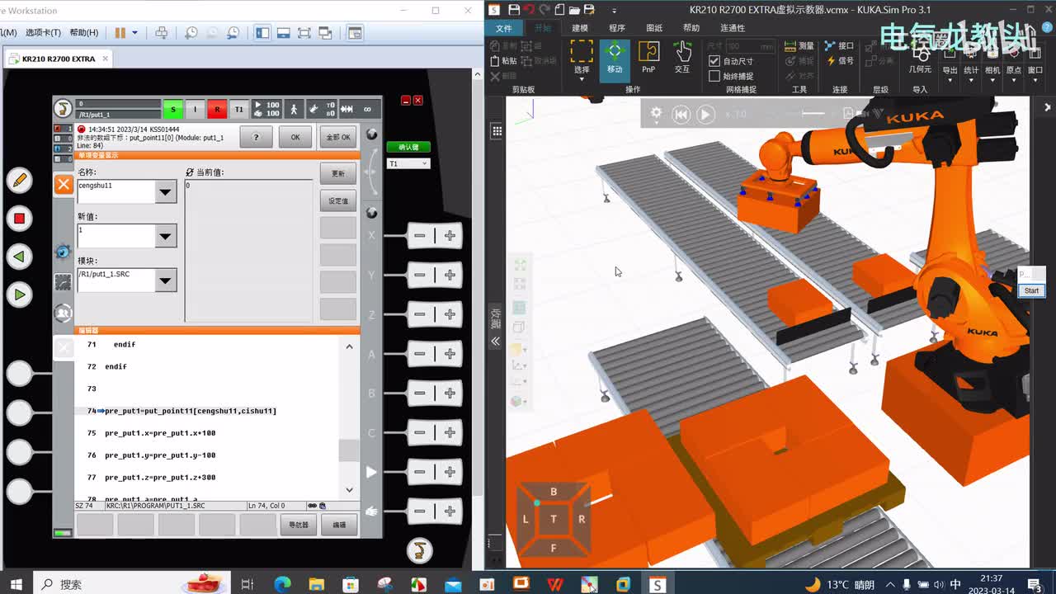
Task: Click the robot icon button at the smartPAD bottom
Action: point(419,550)
